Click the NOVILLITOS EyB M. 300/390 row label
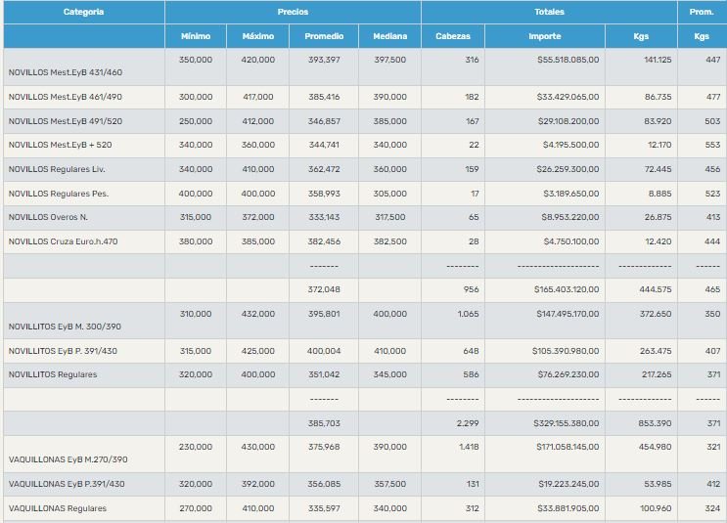Image resolution: width=727 pixels, height=523 pixels. (x=65, y=327)
